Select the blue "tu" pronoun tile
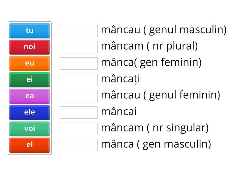This screenshot has height=176, width=235. point(29,31)
